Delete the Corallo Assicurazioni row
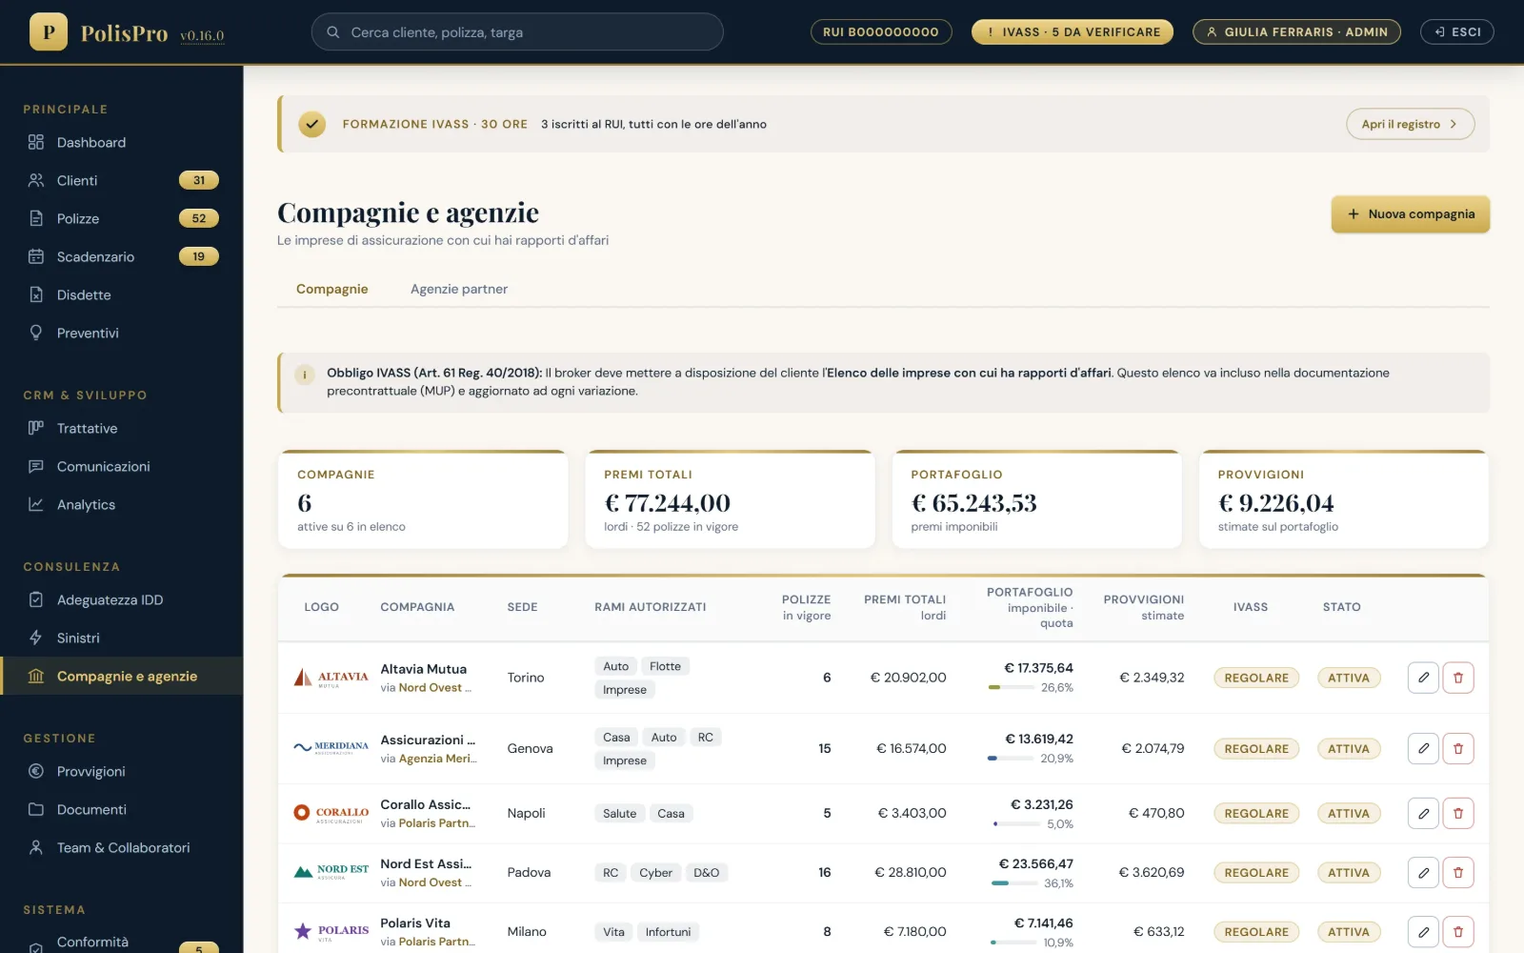Screen dimensions: 1524x953 coord(1458,813)
